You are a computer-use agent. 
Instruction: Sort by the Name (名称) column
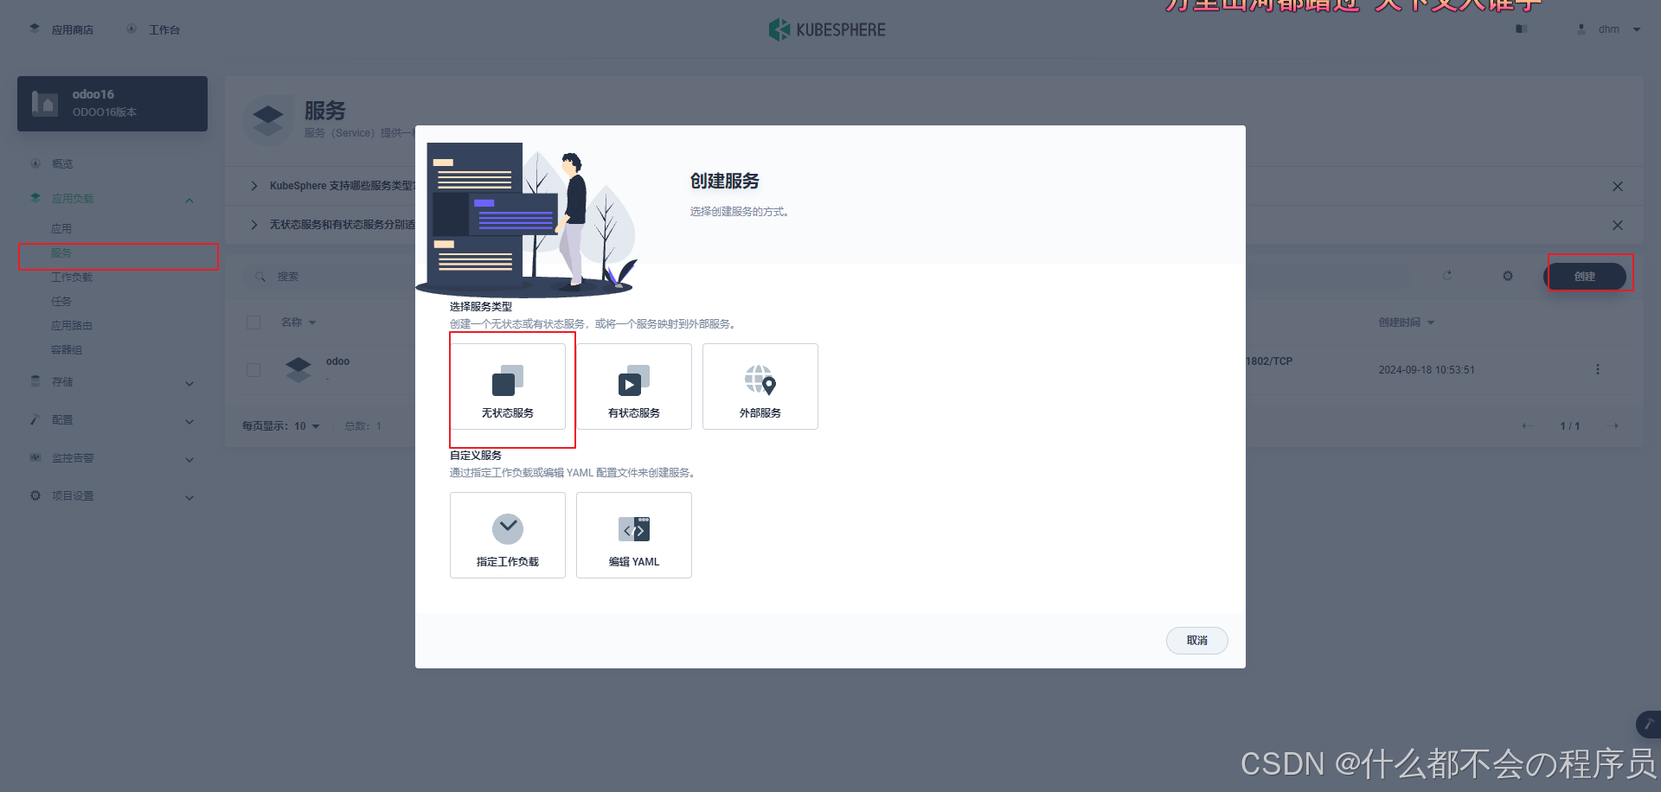tap(298, 323)
